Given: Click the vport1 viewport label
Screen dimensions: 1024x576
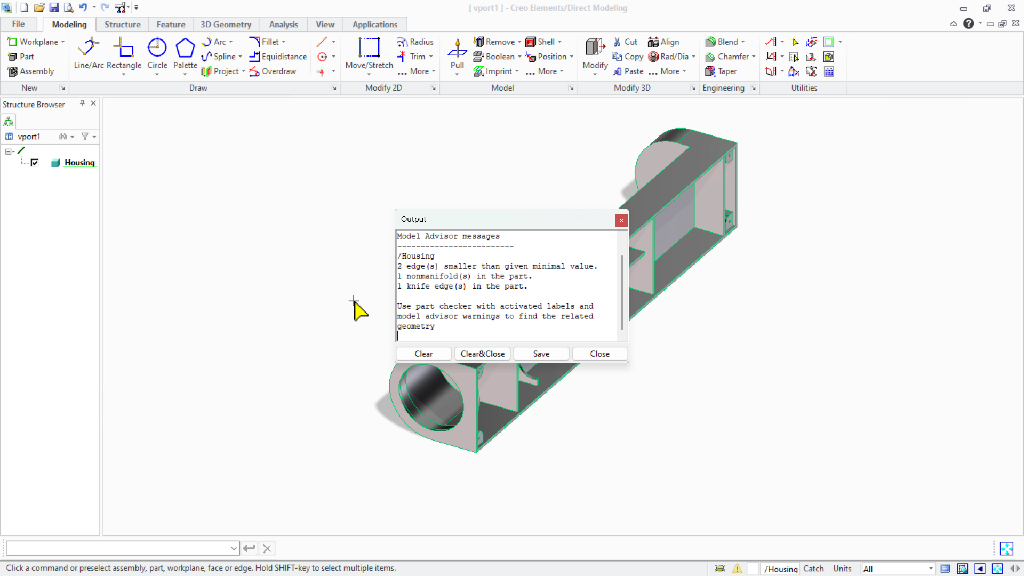Looking at the screenshot, I should 29,137.
